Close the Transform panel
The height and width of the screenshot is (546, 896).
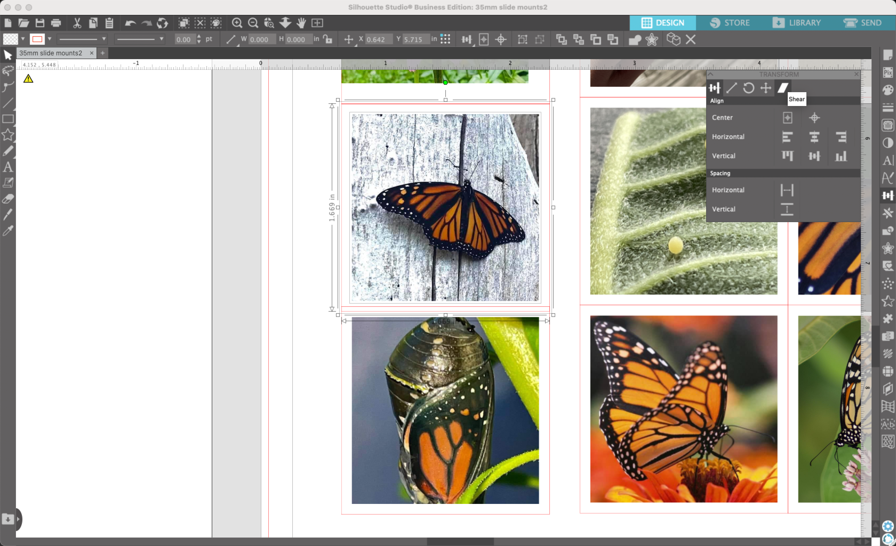coord(856,74)
